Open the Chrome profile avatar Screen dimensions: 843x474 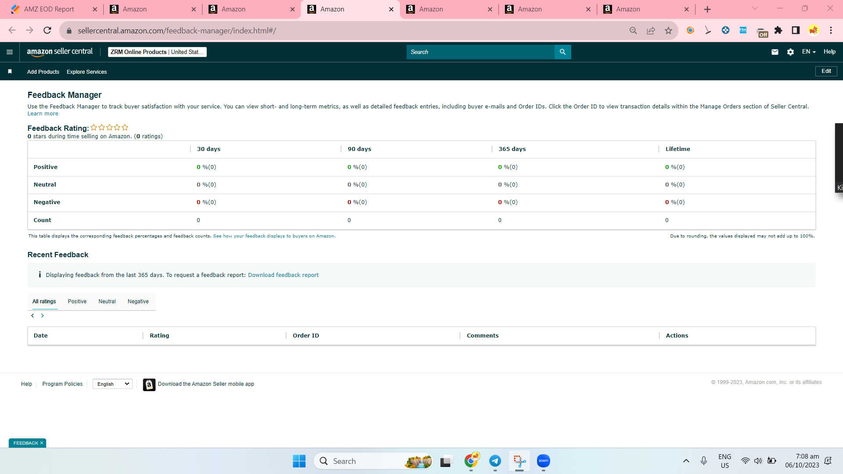(x=813, y=30)
